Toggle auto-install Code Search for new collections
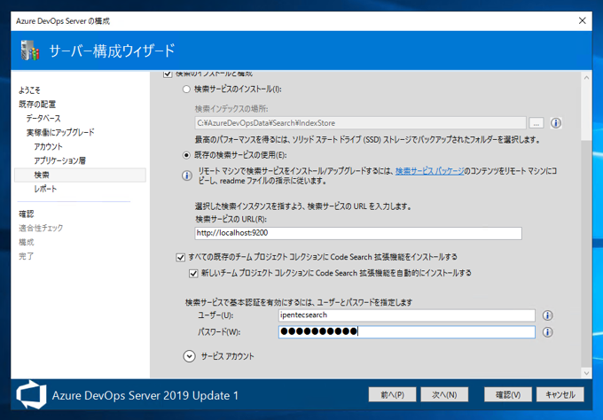Image resolution: width=603 pixels, height=420 pixels. (x=193, y=273)
